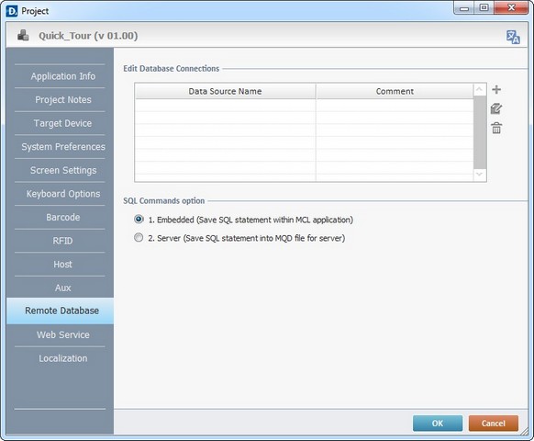Confirm with the OK button
534x441 pixels.
coord(438,424)
